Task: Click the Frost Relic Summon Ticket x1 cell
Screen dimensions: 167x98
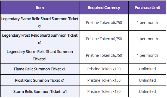Action: click(40, 80)
